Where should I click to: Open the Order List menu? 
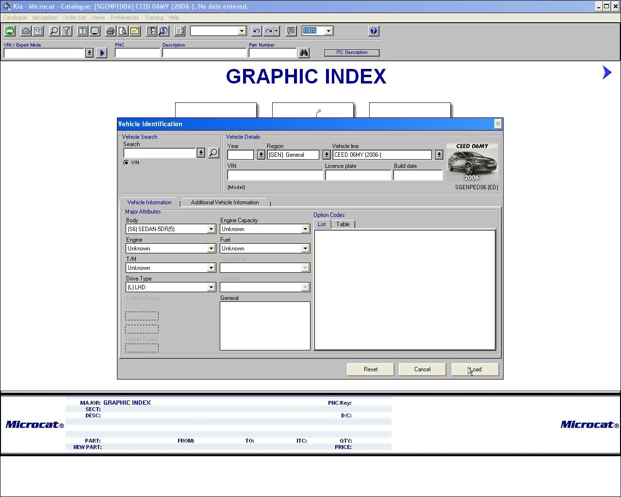tap(74, 17)
